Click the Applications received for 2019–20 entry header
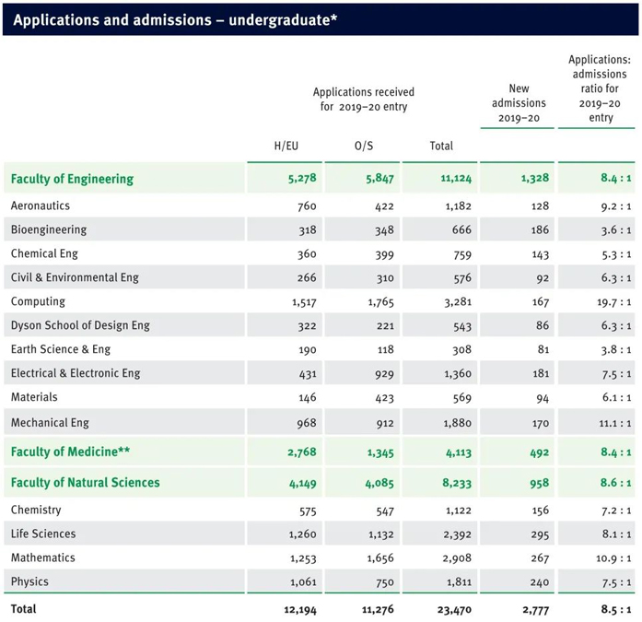642x622 pixels. [x=363, y=100]
